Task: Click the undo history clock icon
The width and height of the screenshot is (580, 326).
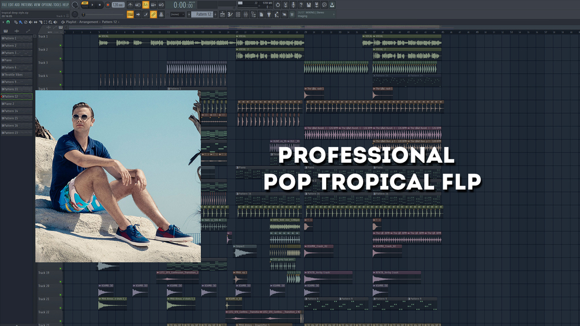Action: pos(278,5)
